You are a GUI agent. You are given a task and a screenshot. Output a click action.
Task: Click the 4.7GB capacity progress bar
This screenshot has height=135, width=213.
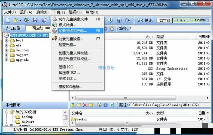pos(191,20)
